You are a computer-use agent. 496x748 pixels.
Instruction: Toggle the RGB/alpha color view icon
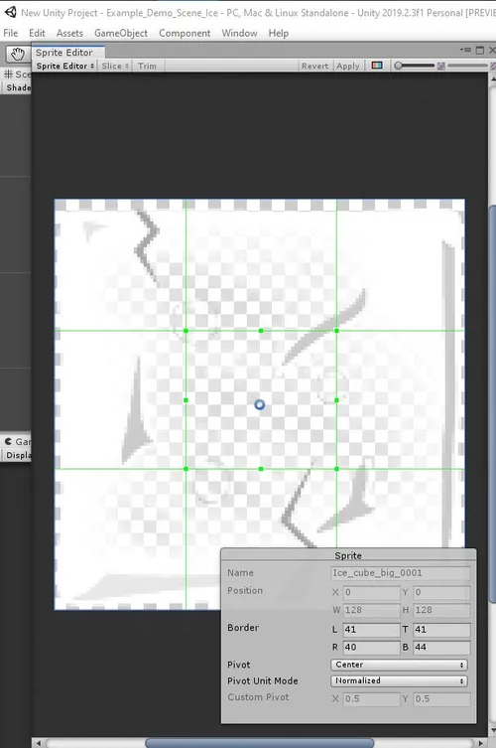click(x=377, y=66)
